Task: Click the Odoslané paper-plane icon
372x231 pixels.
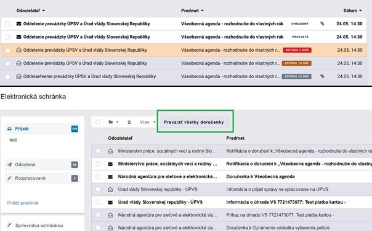Action: point(9,164)
